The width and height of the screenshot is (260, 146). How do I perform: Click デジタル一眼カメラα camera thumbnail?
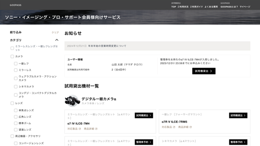tap(72, 101)
